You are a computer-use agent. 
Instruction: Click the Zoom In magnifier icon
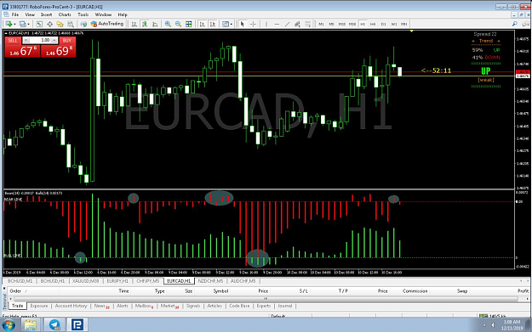[168, 24]
